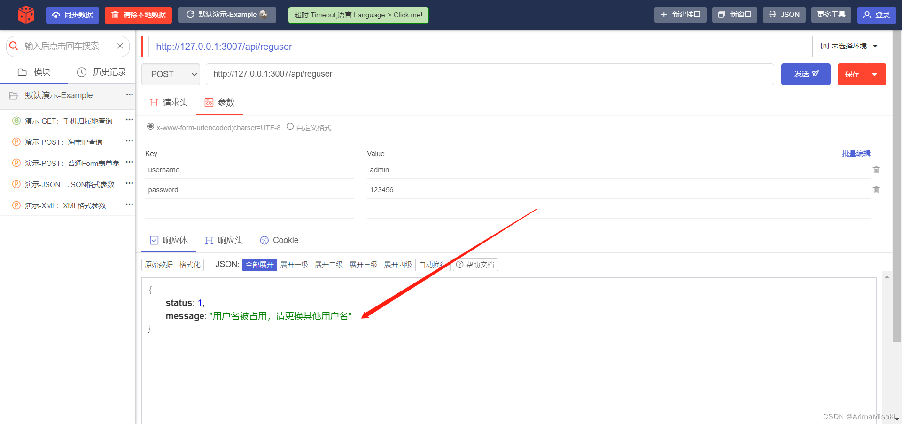Click the folder icon of 默认演示-Example
Viewport: 902px width, 424px height.
(x=14, y=95)
